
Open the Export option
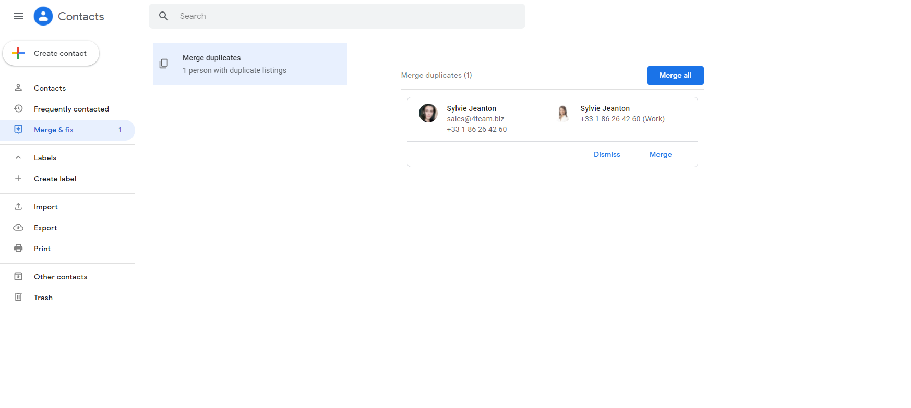pyautogui.click(x=67, y=228)
